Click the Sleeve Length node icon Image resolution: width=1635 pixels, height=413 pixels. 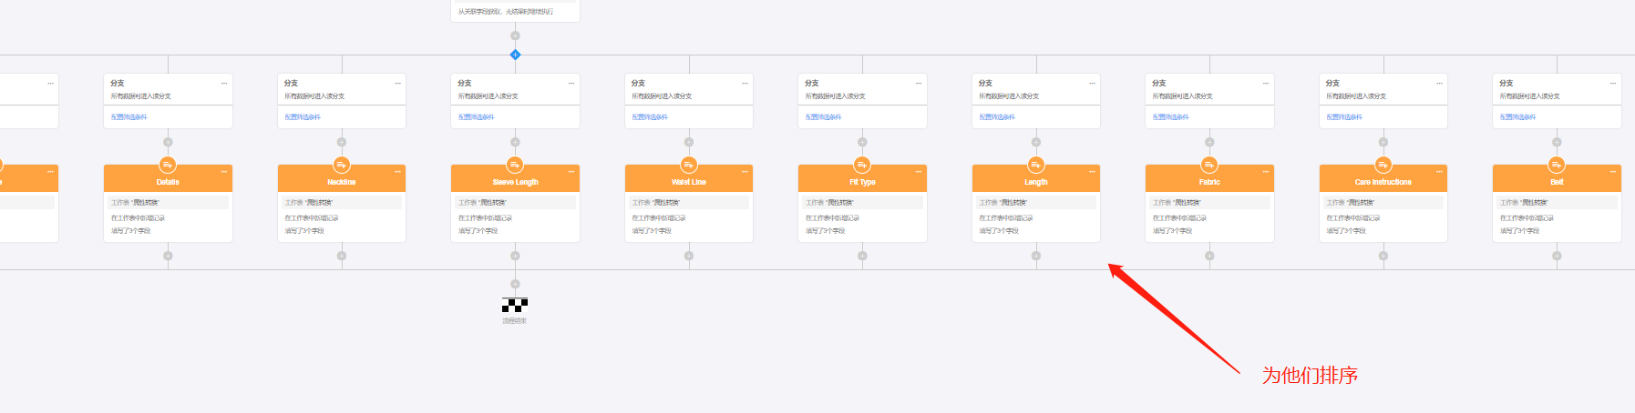[x=515, y=165]
